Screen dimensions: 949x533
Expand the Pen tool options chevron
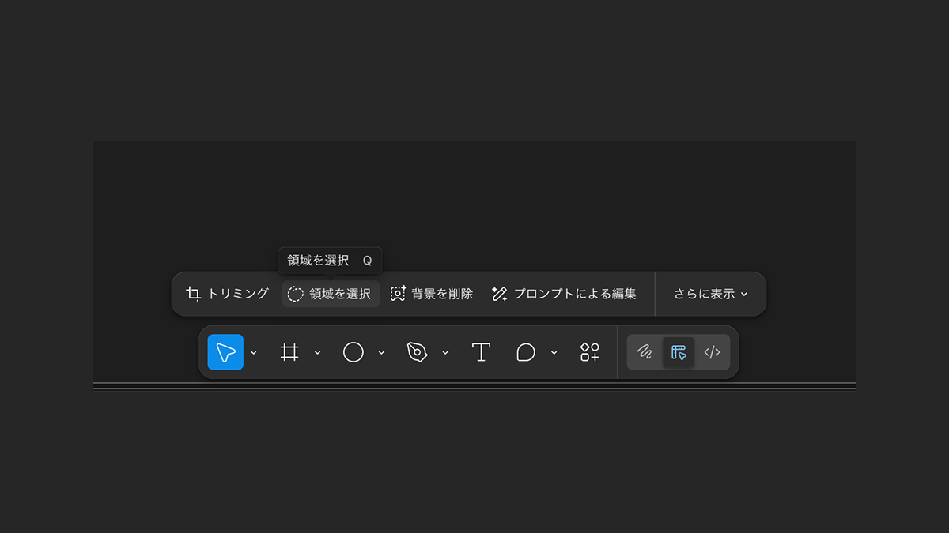[x=444, y=353]
